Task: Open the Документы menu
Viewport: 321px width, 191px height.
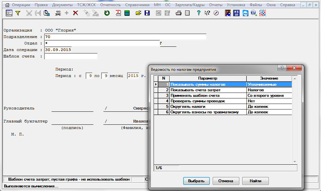Action: click(63, 5)
